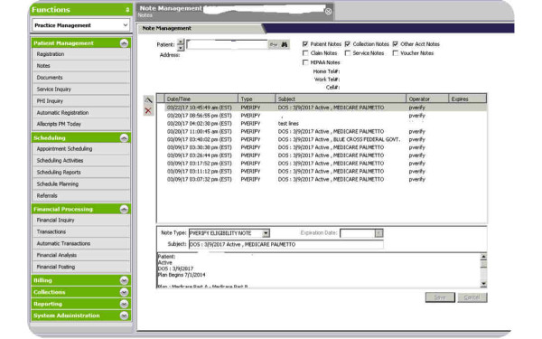
Task: Expand the Billing section
Action: pos(124,280)
